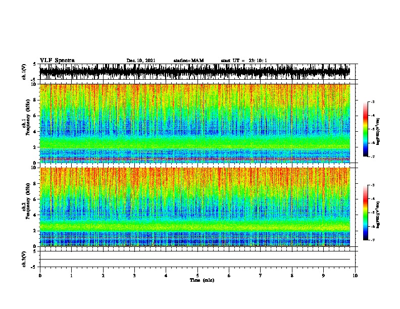Click the "station=MAM" header label
The width and height of the screenshot is (400, 309).
[x=188, y=61]
